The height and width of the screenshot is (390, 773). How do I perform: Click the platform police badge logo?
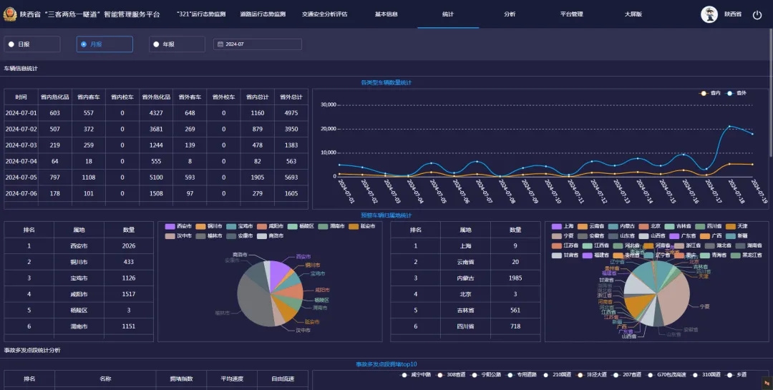coord(10,14)
